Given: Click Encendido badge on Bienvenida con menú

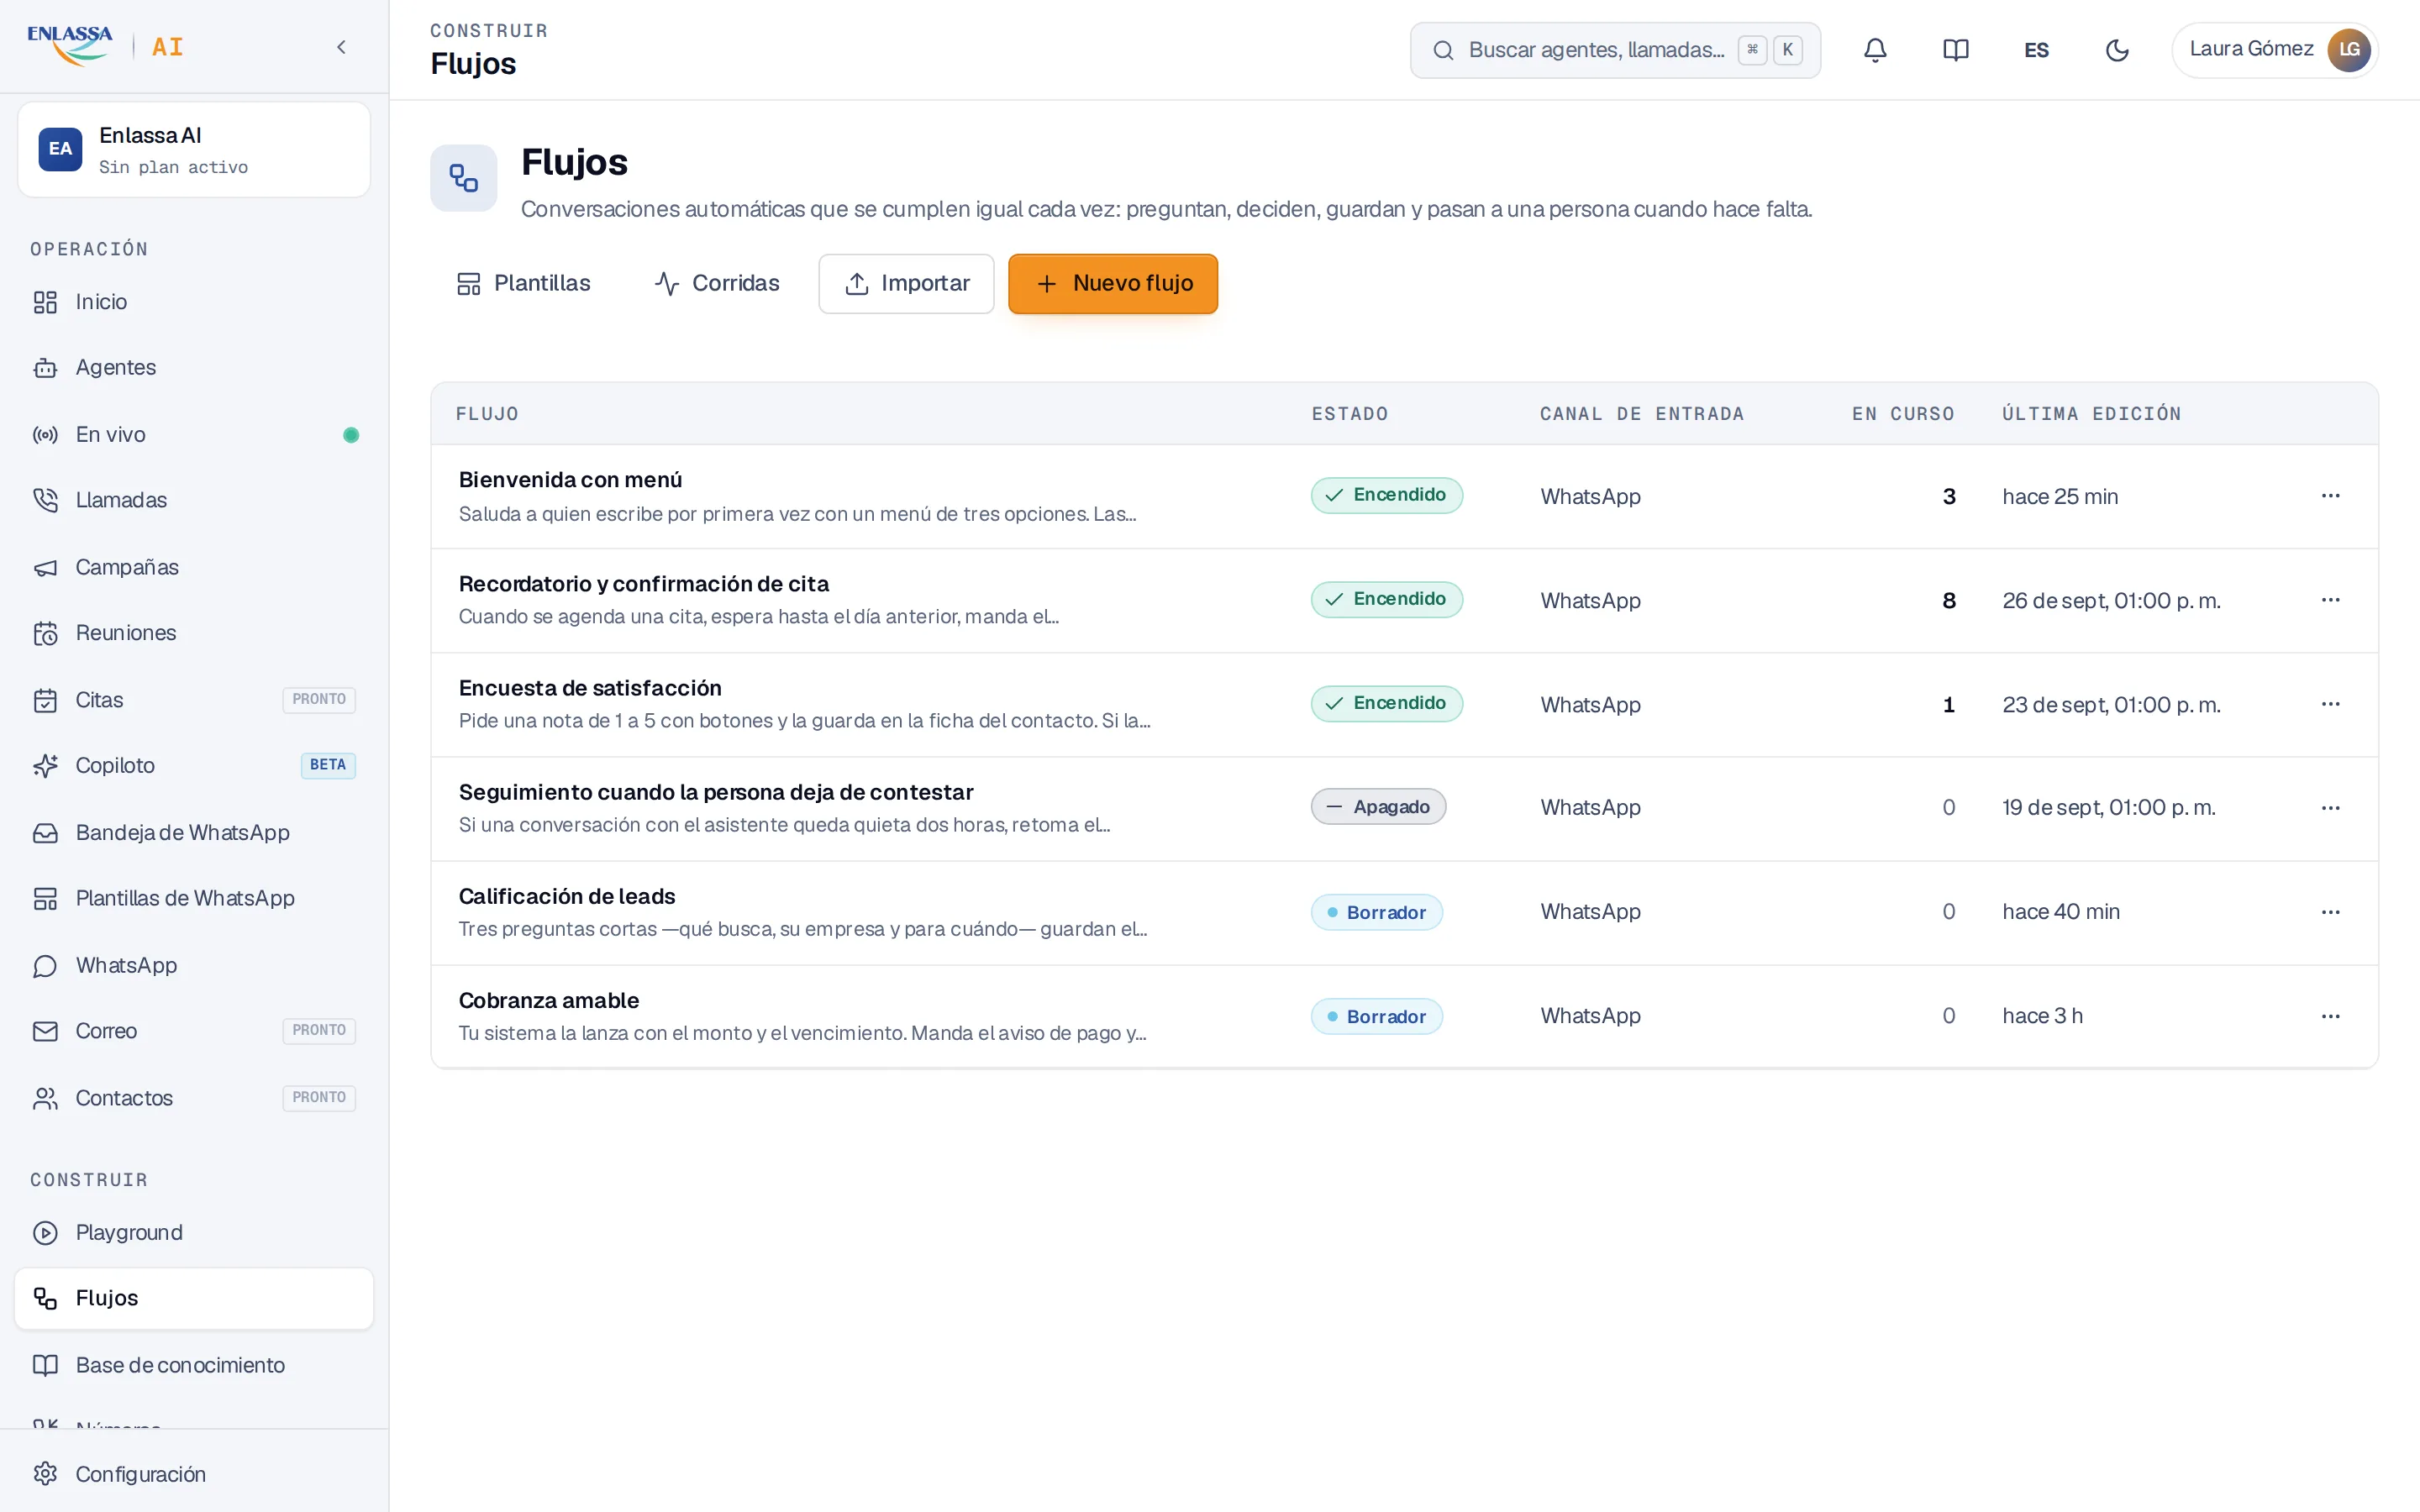Looking at the screenshot, I should (x=1386, y=495).
